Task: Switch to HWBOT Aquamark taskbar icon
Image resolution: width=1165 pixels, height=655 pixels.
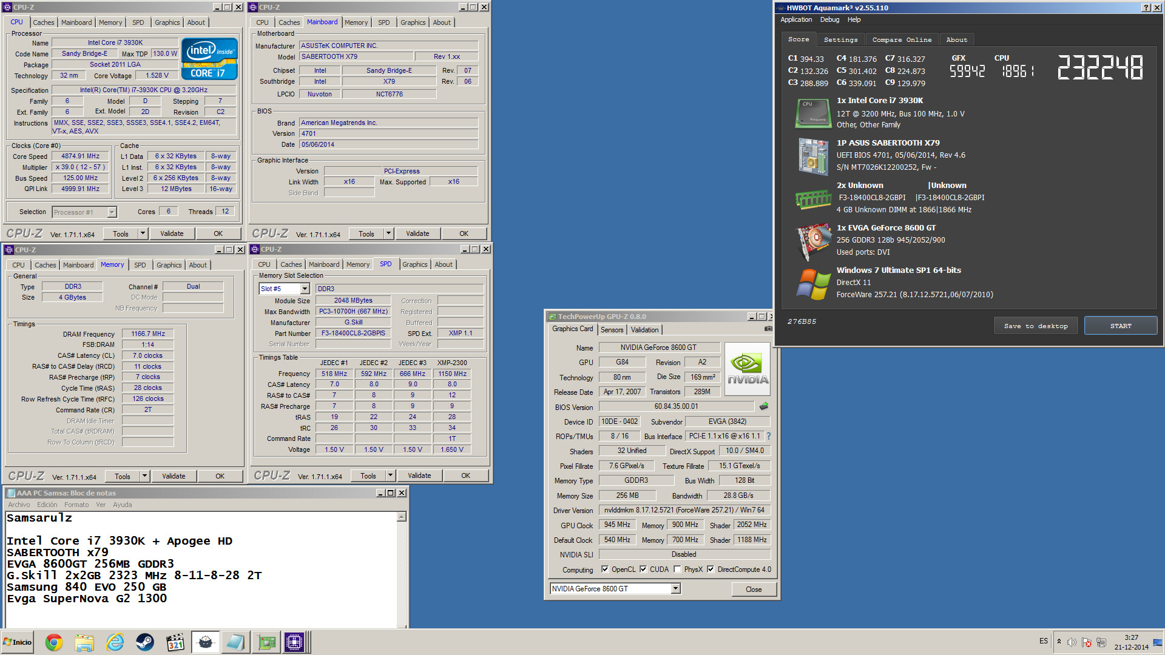Action: 205,642
